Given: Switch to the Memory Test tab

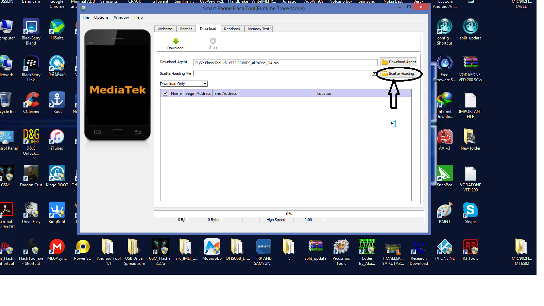Looking at the screenshot, I should click(x=259, y=29).
